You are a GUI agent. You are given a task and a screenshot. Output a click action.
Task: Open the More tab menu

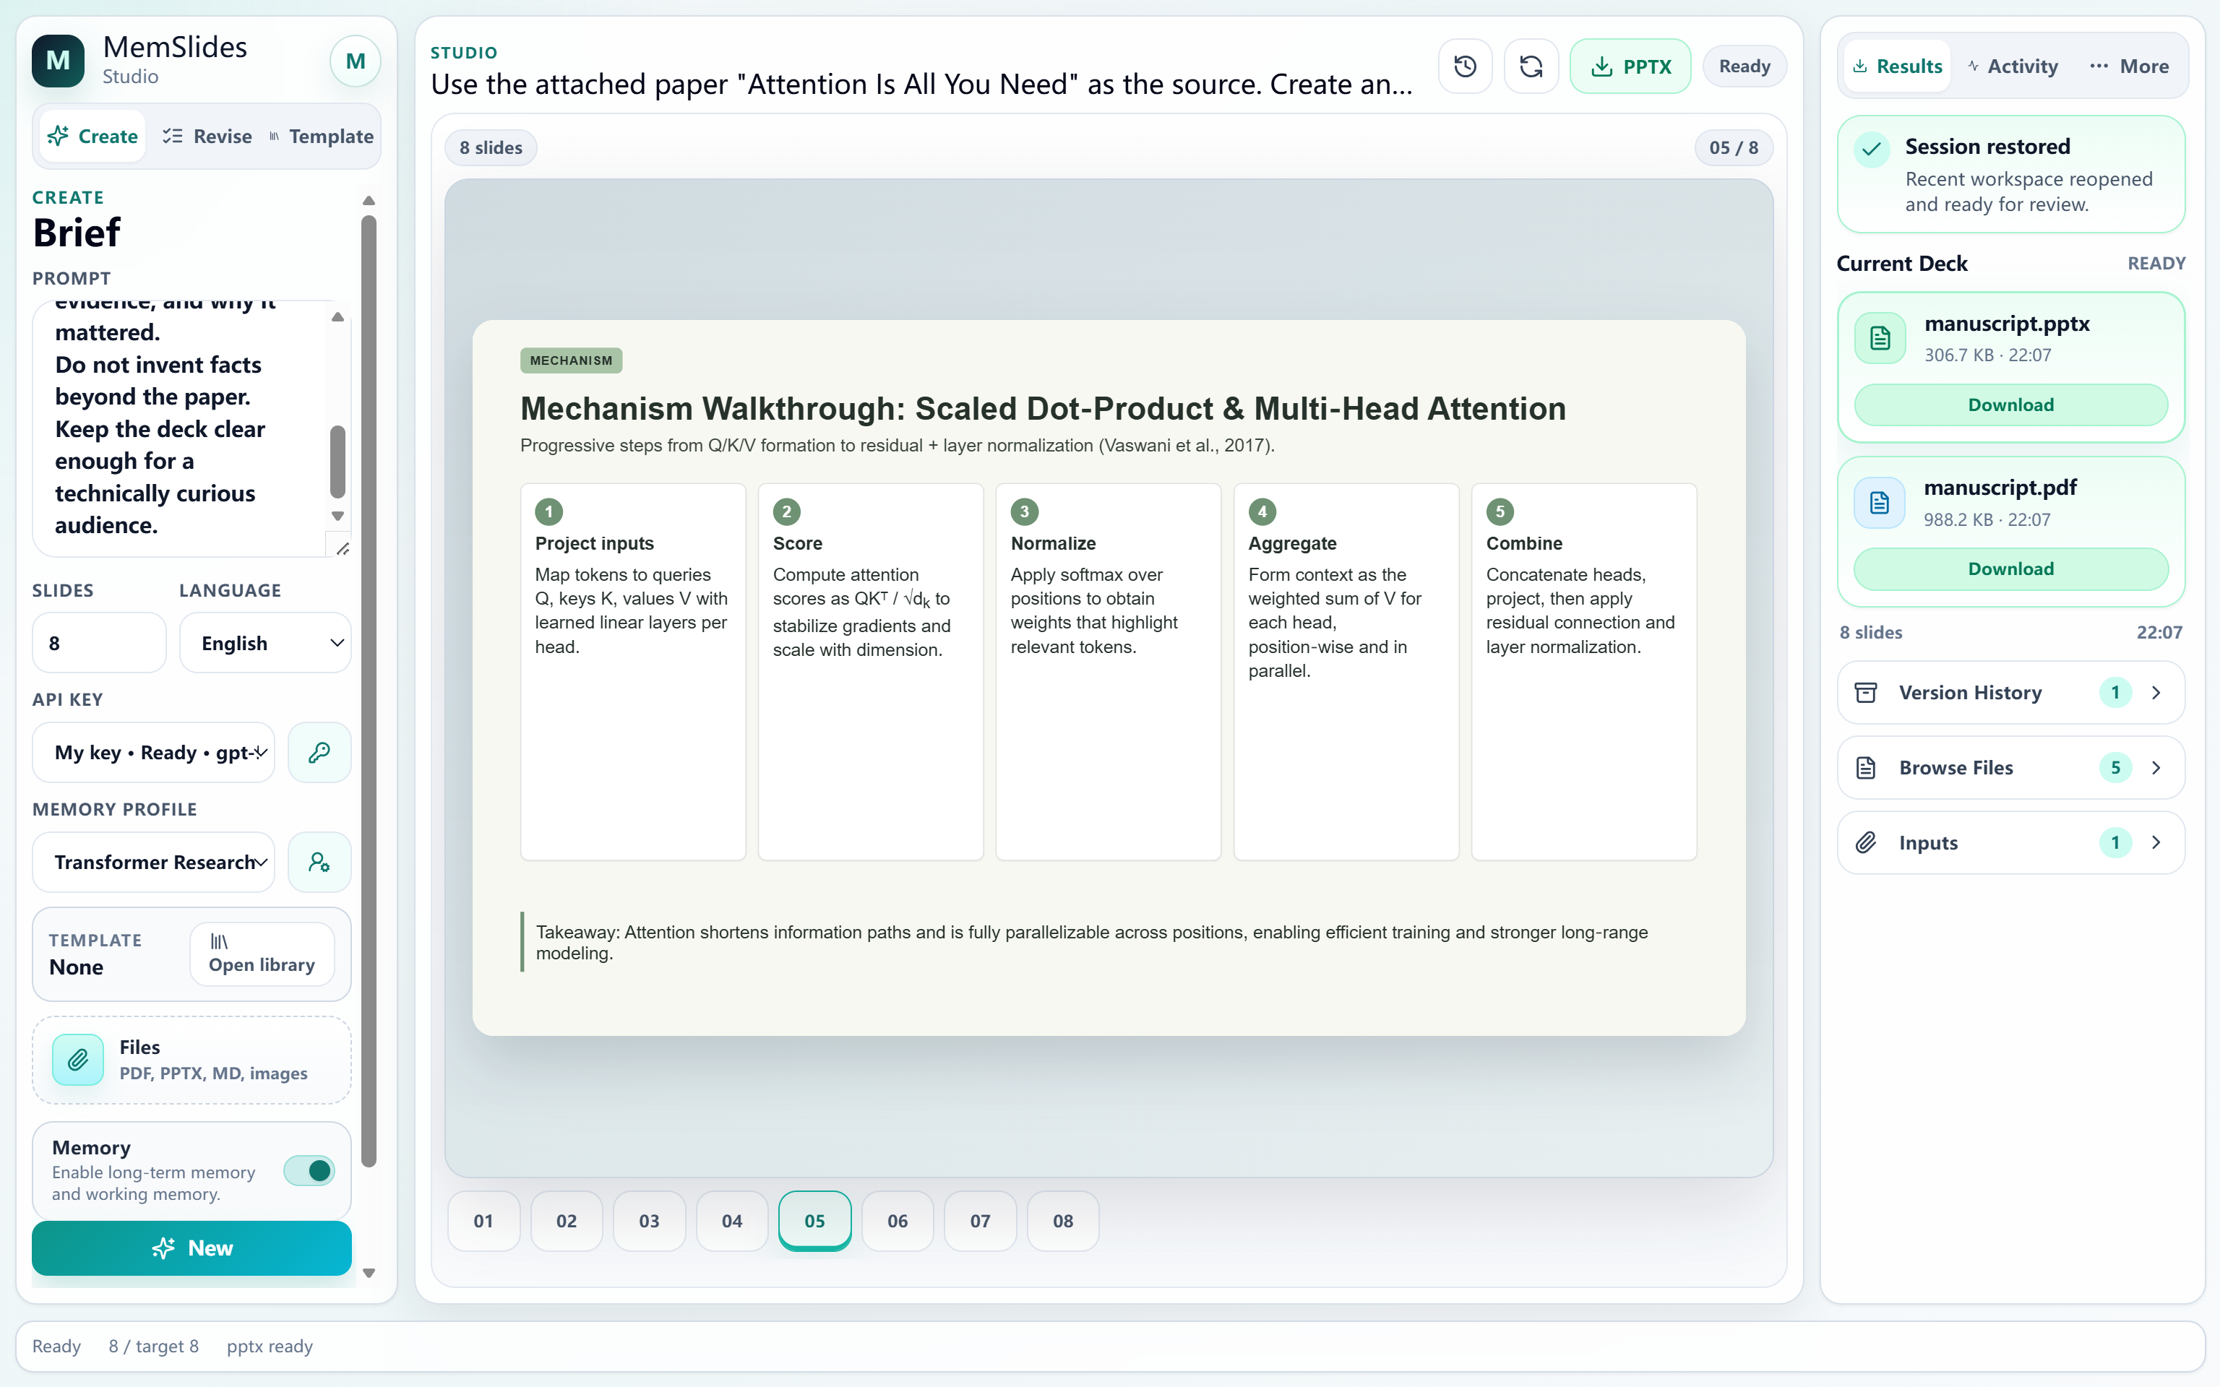2128,66
